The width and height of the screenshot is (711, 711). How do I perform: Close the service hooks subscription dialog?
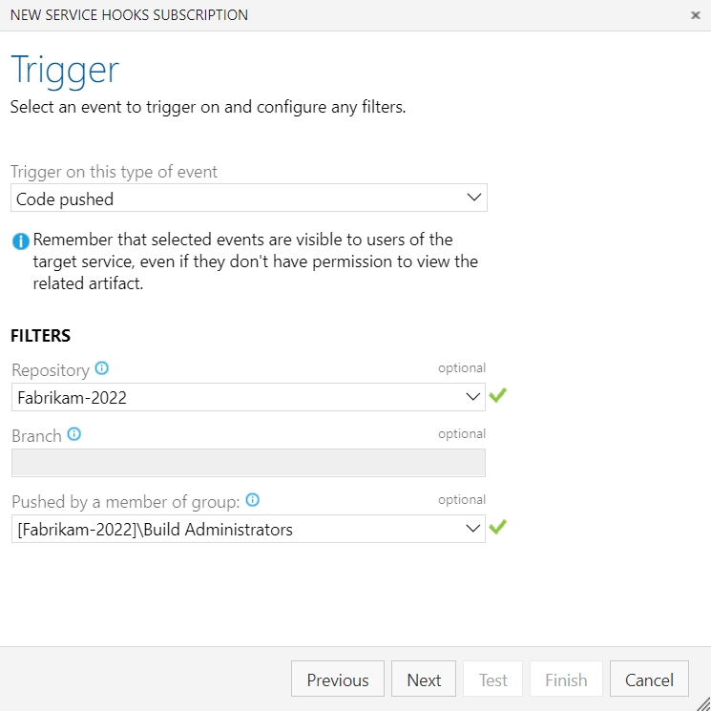[x=695, y=15]
